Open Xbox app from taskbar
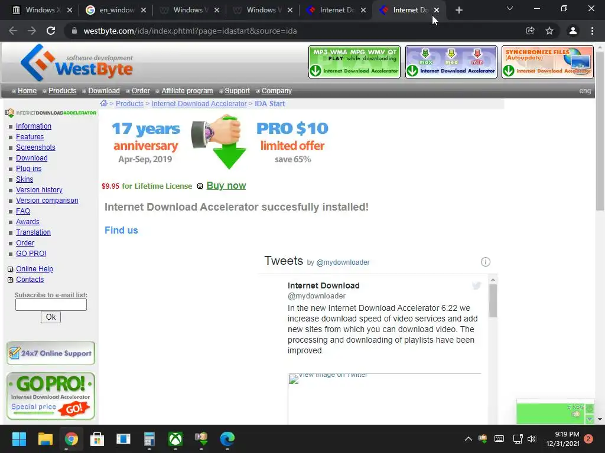The height and width of the screenshot is (453, 605). coord(175,439)
